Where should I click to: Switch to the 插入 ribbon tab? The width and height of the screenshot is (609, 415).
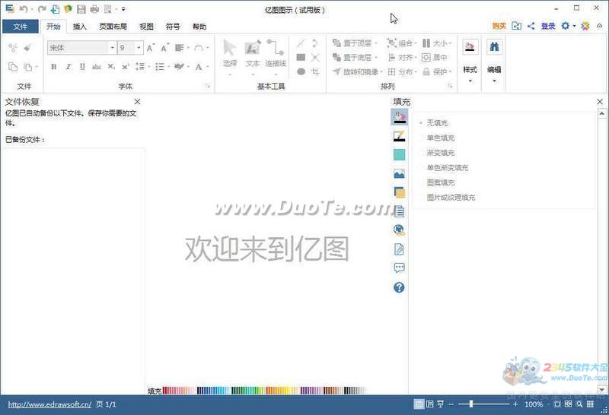pos(80,27)
